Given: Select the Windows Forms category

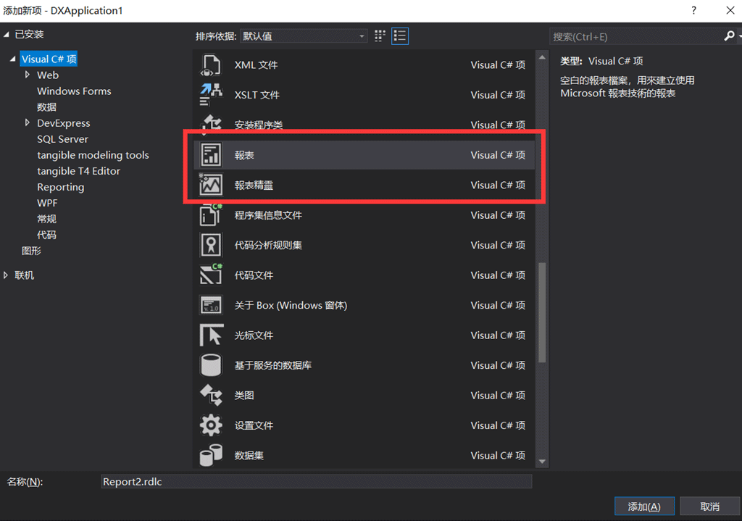Looking at the screenshot, I should pyautogui.click(x=75, y=91).
